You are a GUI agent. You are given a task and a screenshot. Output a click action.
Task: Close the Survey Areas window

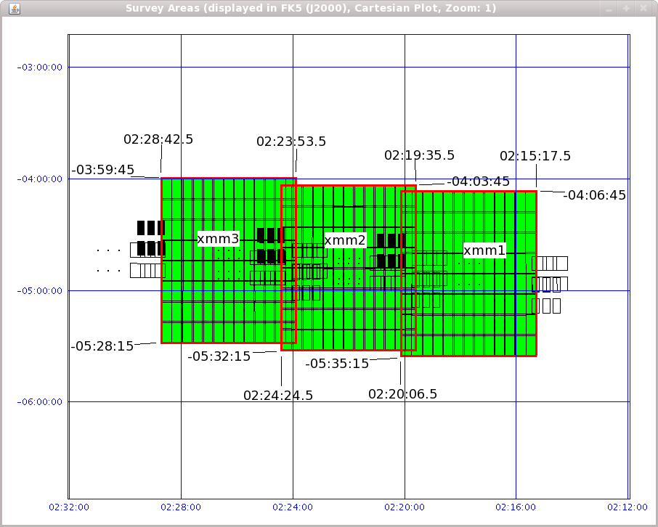644,9
